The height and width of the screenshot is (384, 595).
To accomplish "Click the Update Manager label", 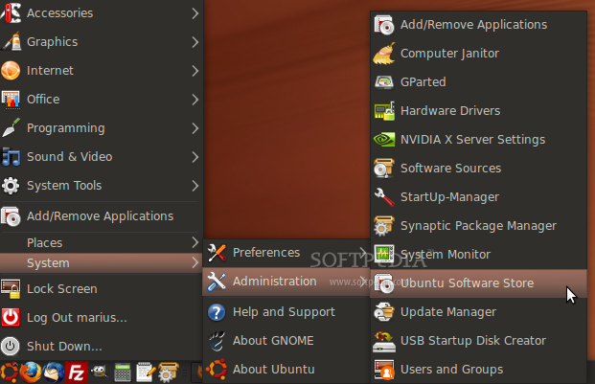I will 448,312.
